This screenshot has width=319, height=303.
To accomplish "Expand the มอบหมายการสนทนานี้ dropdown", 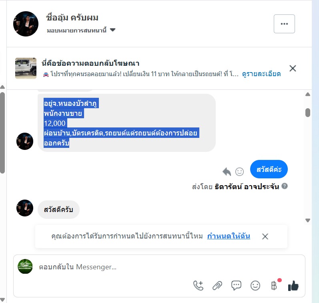I will 112,30.
